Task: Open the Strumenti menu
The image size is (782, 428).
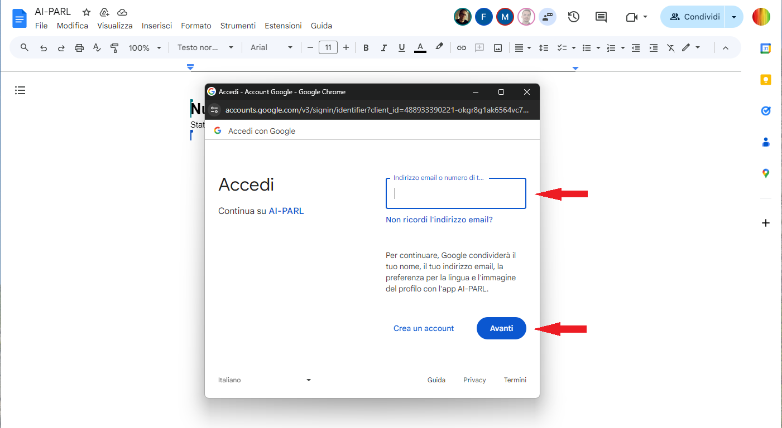Action: coord(238,26)
